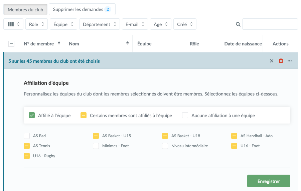Check the AS Bad team checkbox
Image resolution: width=301 pixels, height=191 pixels.
click(x=27, y=136)
